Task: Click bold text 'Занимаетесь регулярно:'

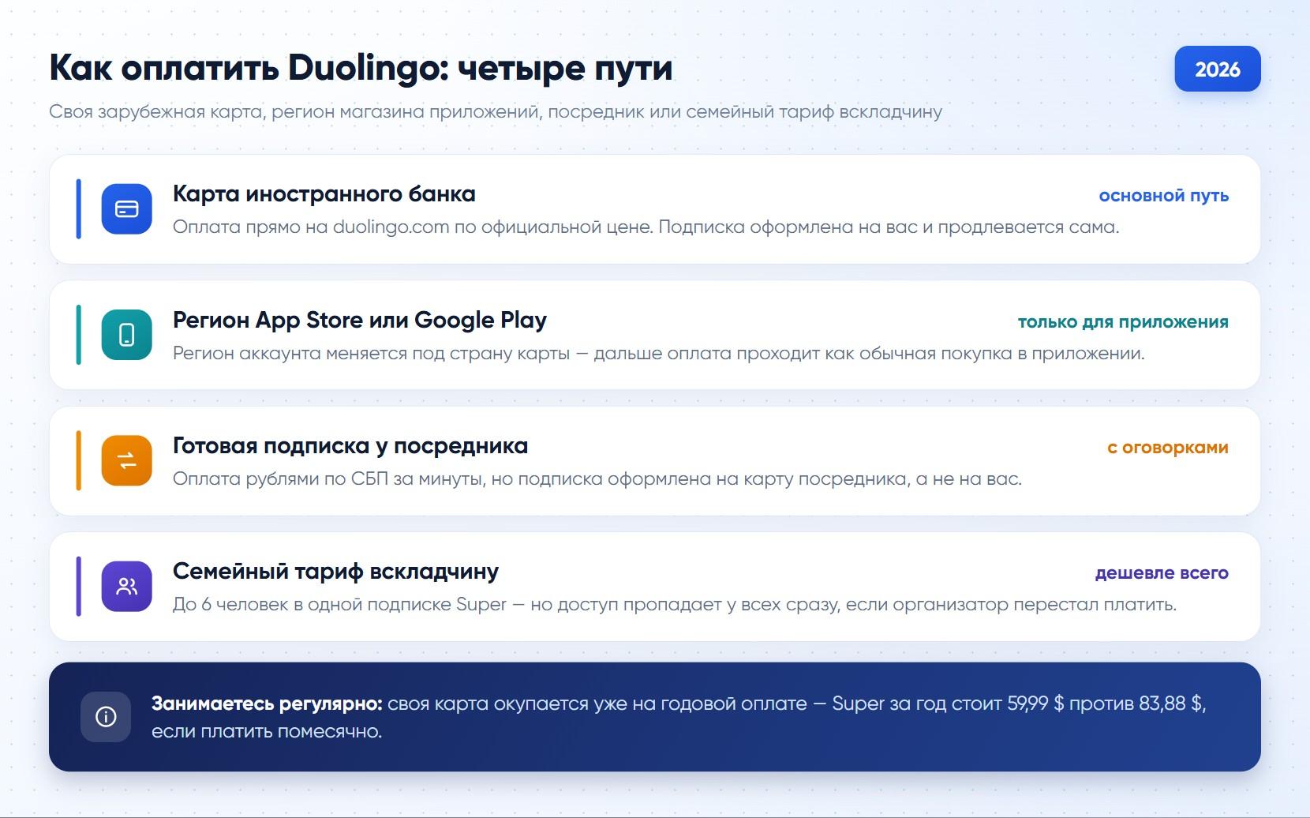Action: pos(267,704)
